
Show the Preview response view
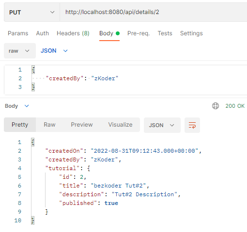tap(82, 125)
